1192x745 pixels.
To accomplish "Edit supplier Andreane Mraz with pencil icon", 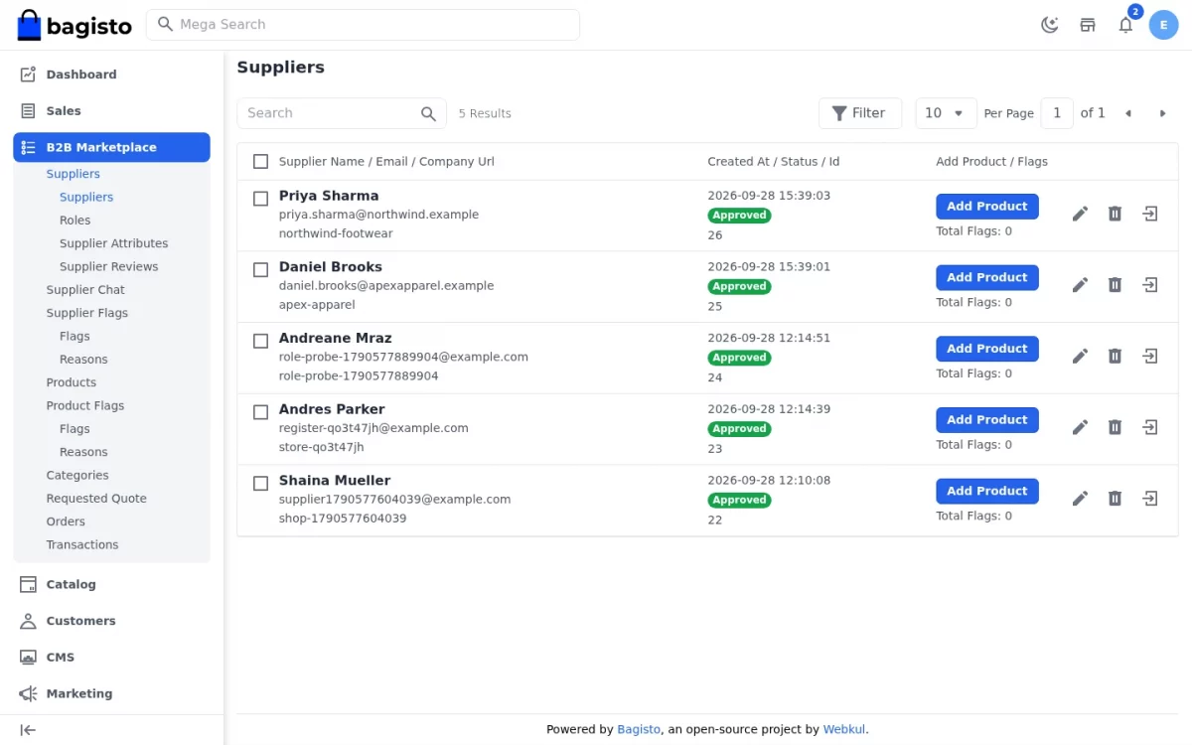I will [1081, 356].
